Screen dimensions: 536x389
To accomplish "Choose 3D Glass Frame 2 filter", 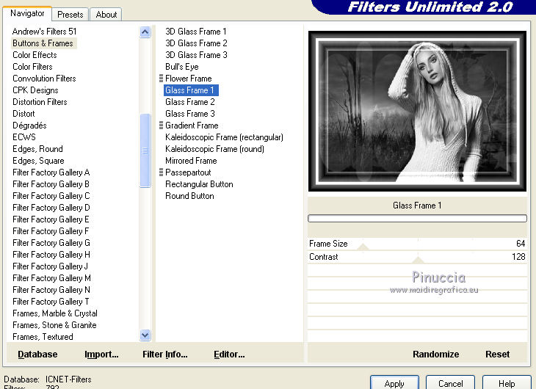I will (x=196, y=43).
